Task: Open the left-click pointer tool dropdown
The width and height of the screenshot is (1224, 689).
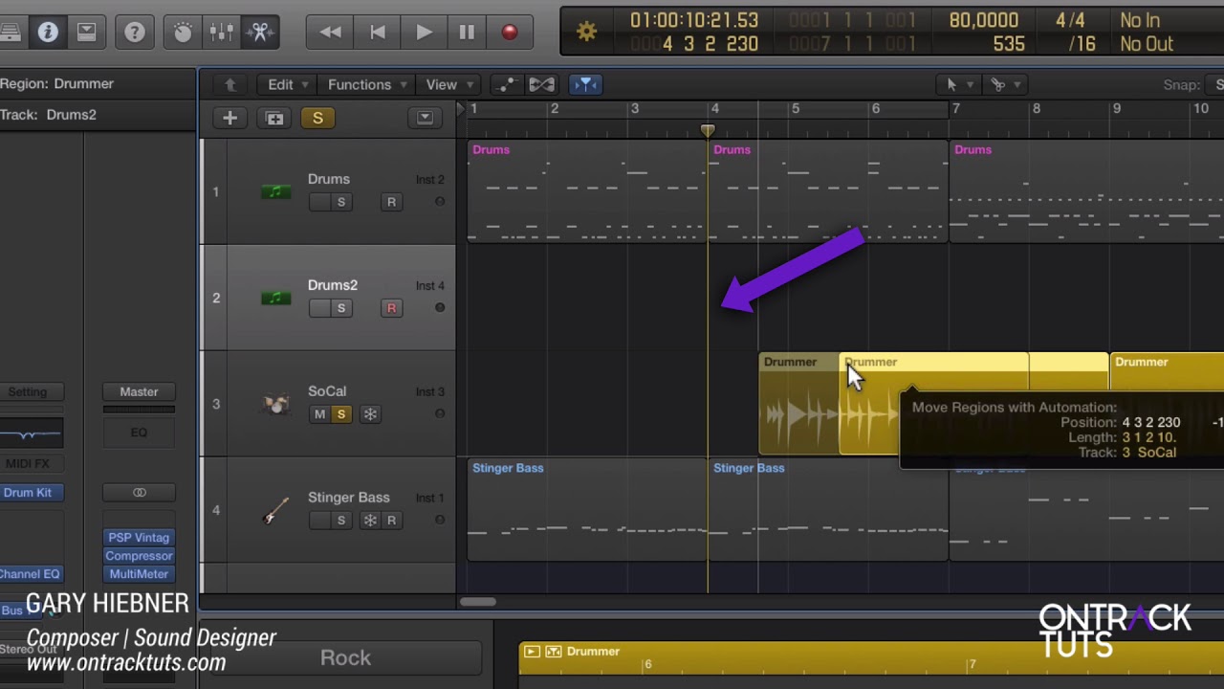Action: click(957, 84)
